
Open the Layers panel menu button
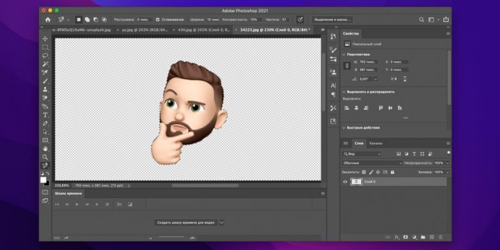pos(448,143)
